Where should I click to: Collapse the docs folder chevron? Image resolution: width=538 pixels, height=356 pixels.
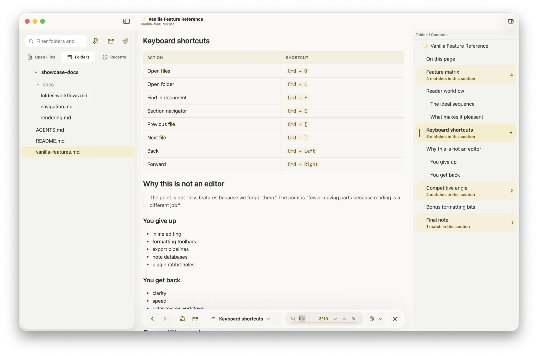[38, 84]
